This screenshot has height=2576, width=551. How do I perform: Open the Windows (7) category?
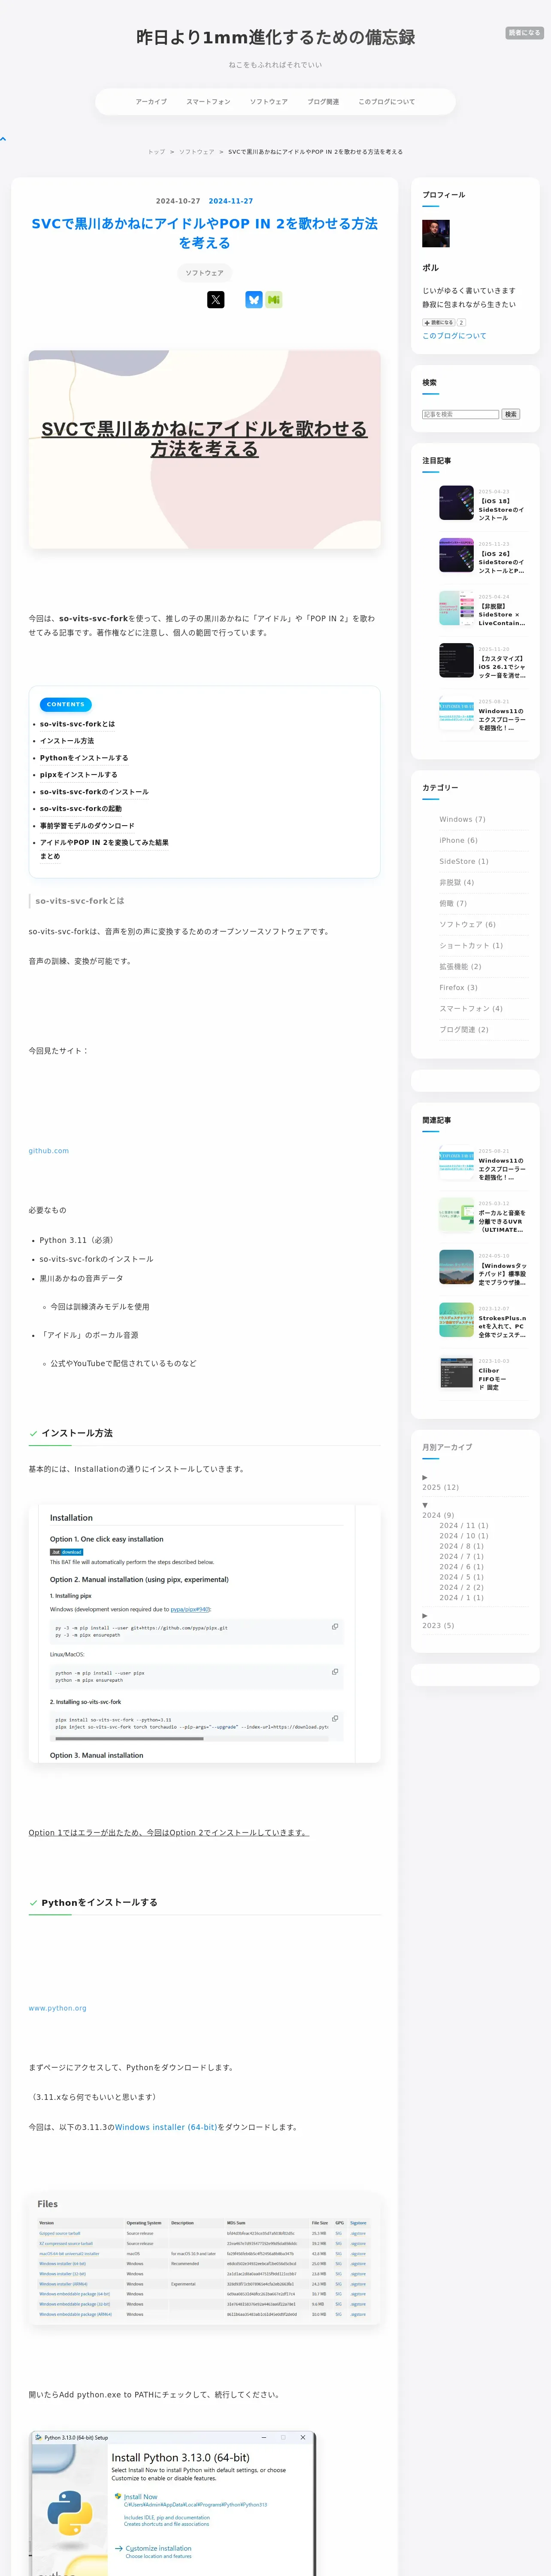pyautogui.click(x=462, y=819)
